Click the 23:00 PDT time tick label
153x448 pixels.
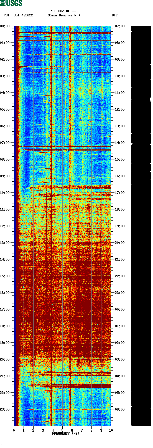coord(5,409)
